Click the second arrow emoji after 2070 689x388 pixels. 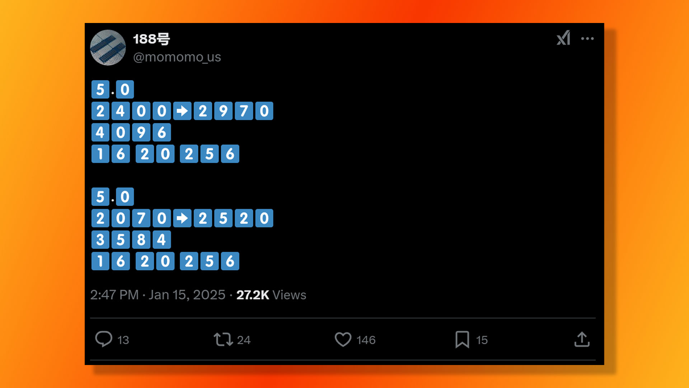point(182,218)
